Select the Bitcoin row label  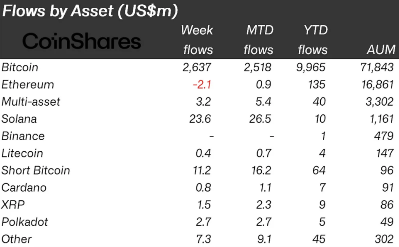(x=20, y=67)
